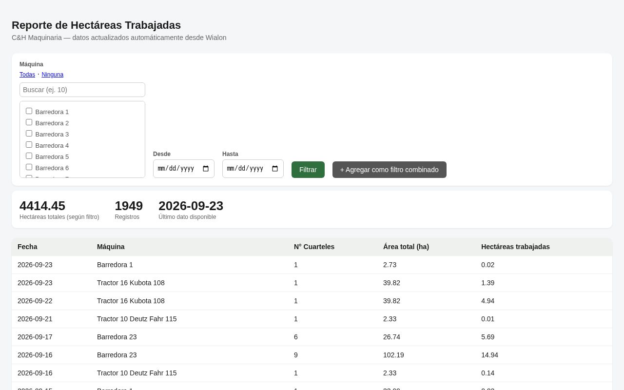Click the 5.69 hectares worked value

[487, 337]
